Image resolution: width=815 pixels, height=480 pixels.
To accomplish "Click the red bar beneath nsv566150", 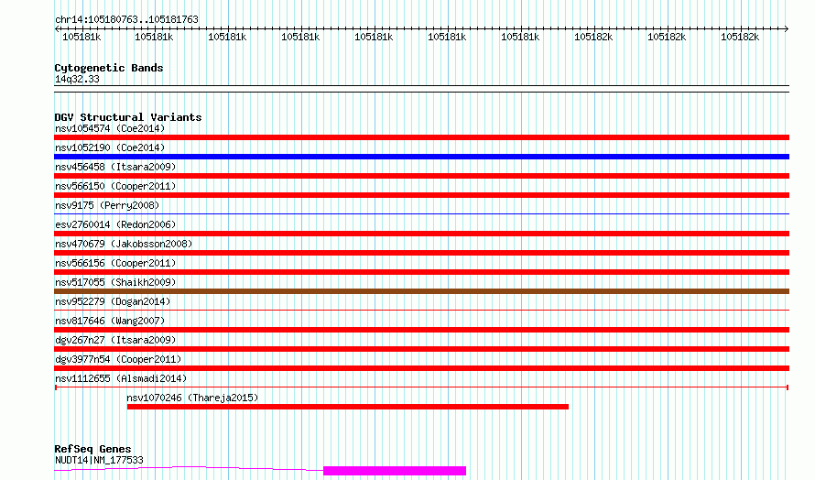I will click(421, 195).
